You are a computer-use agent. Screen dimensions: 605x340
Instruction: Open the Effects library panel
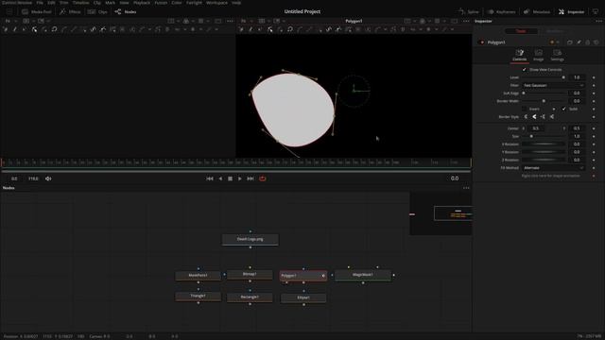coord(70,12)
